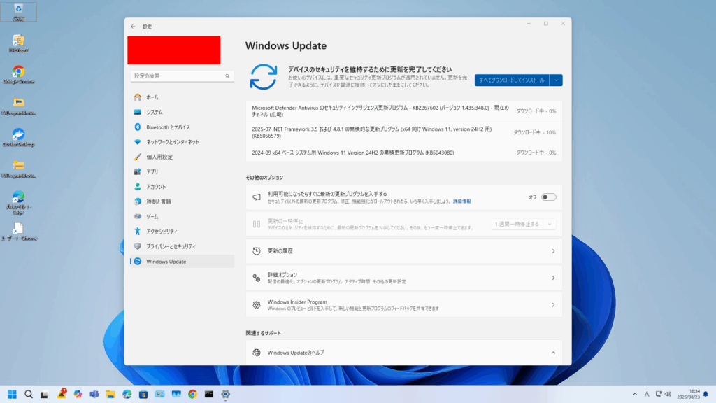Open the 1週間一時停止する pause button
Screen dimensions: 716x403
point(517,225)
